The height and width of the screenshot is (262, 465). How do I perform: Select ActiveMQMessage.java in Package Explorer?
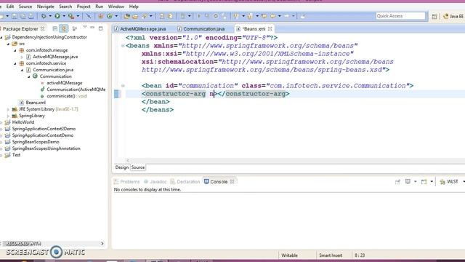coord(52,57)
